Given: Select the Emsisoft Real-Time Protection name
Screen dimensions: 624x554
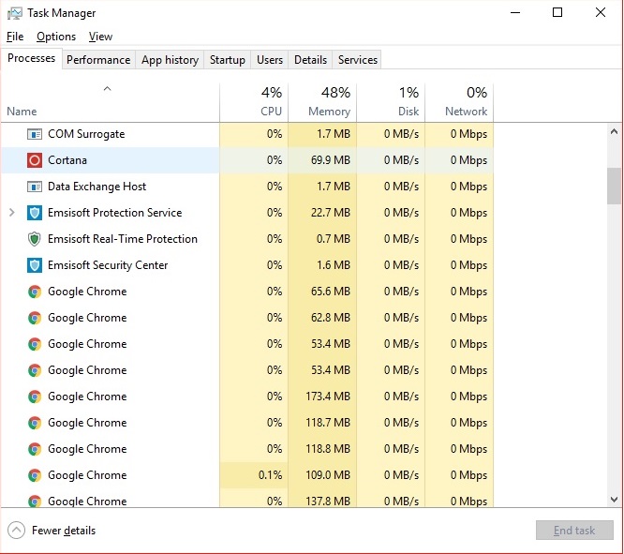Looking at the screenshot, I should (x=123, y=239).
